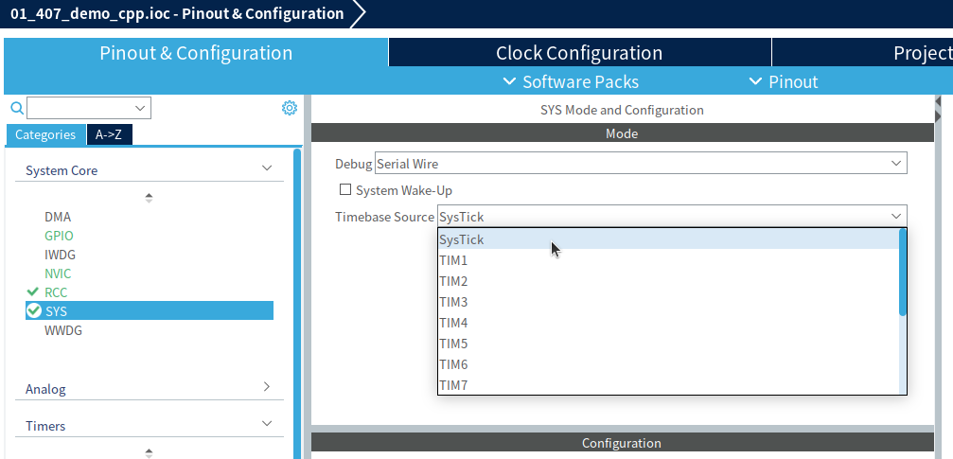Switch to the Clock Configuration tab
This screenshot has width=953, height=459.
[x=579, y=53]
